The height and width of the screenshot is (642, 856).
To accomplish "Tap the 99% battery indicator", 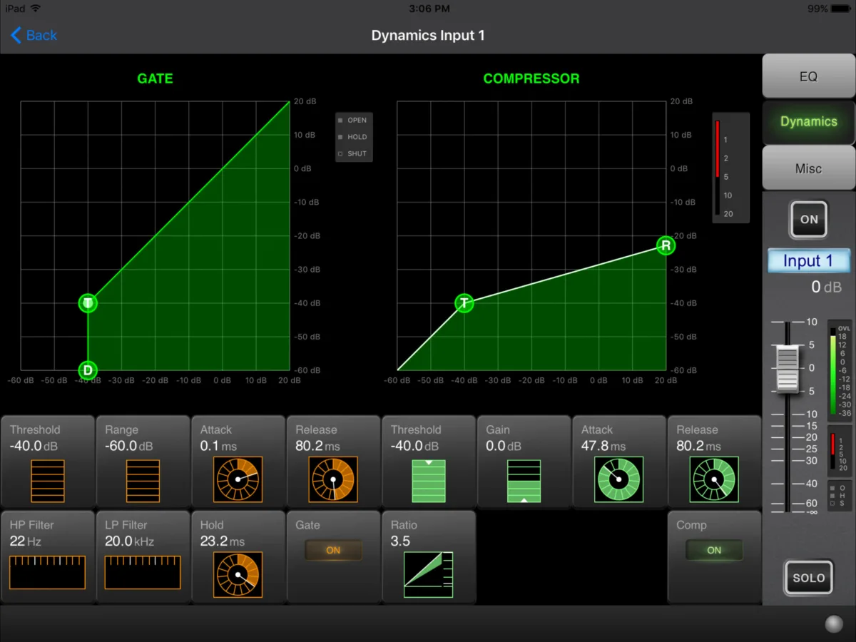I will coord(829,9).
